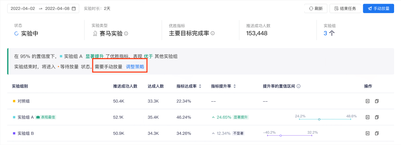
Task: Click 实验组 B confidence interval midpoint marker
Action: (281, 136)
